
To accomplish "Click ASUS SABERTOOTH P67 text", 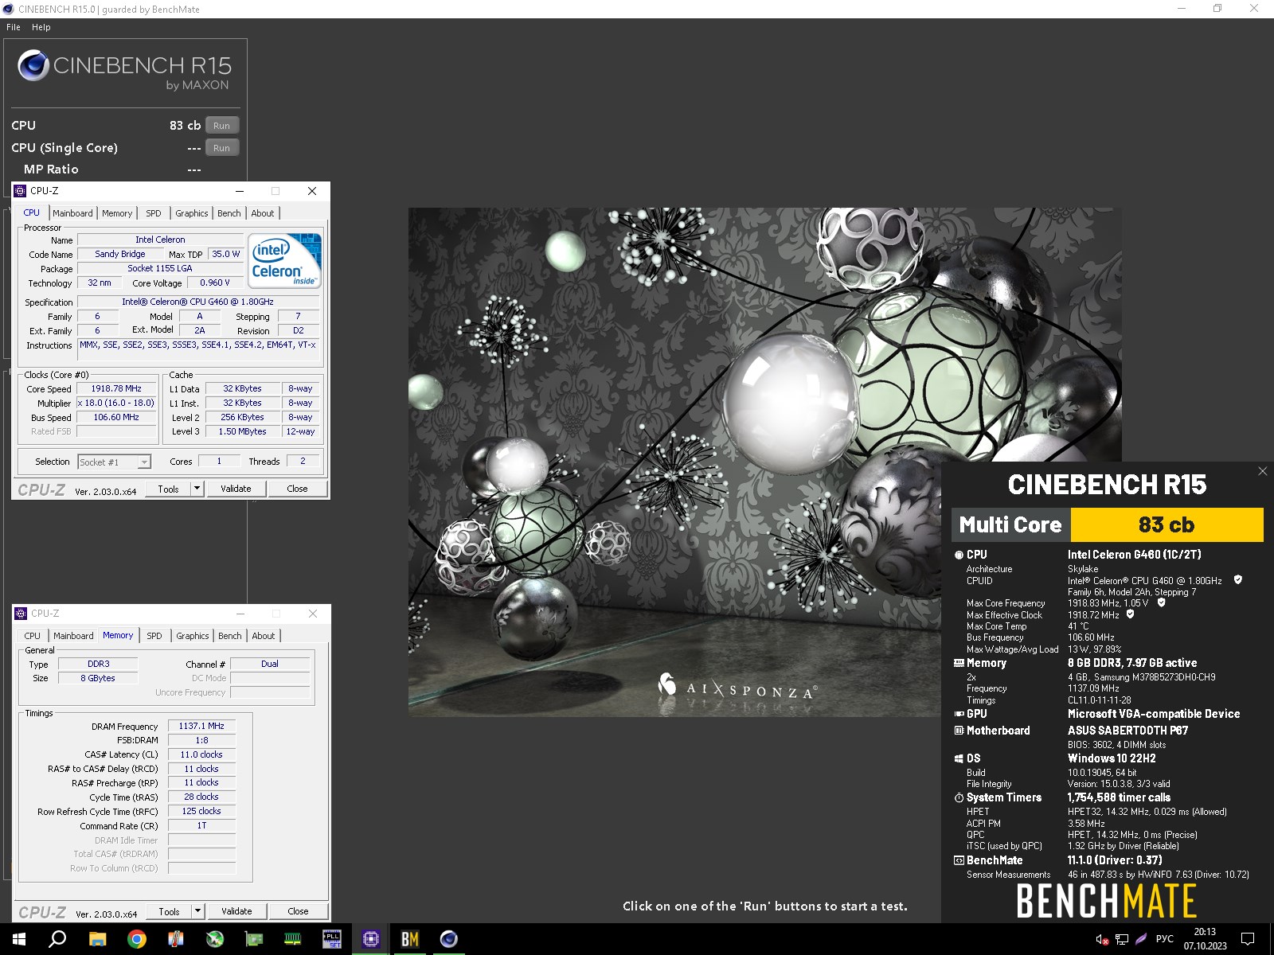I will point(1127,731).
